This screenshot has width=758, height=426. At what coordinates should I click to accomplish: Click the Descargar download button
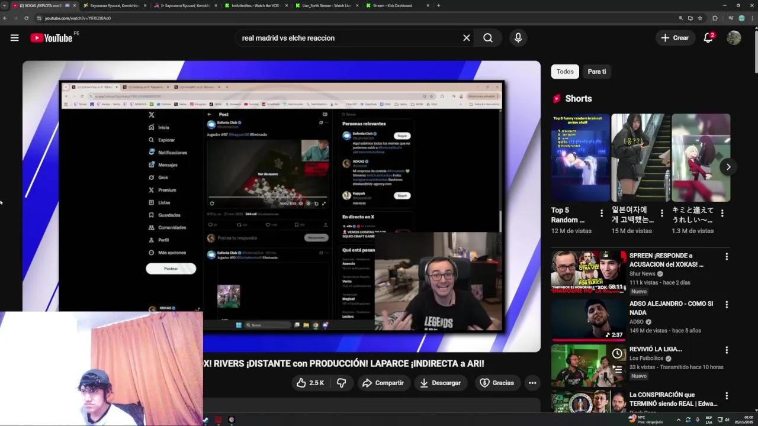coord(440,383)
